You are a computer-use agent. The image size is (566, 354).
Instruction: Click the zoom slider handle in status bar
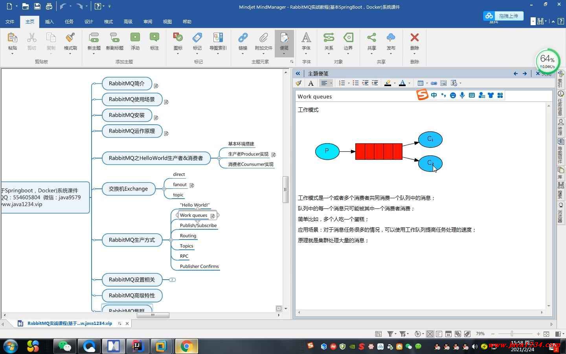pos(512,334)
